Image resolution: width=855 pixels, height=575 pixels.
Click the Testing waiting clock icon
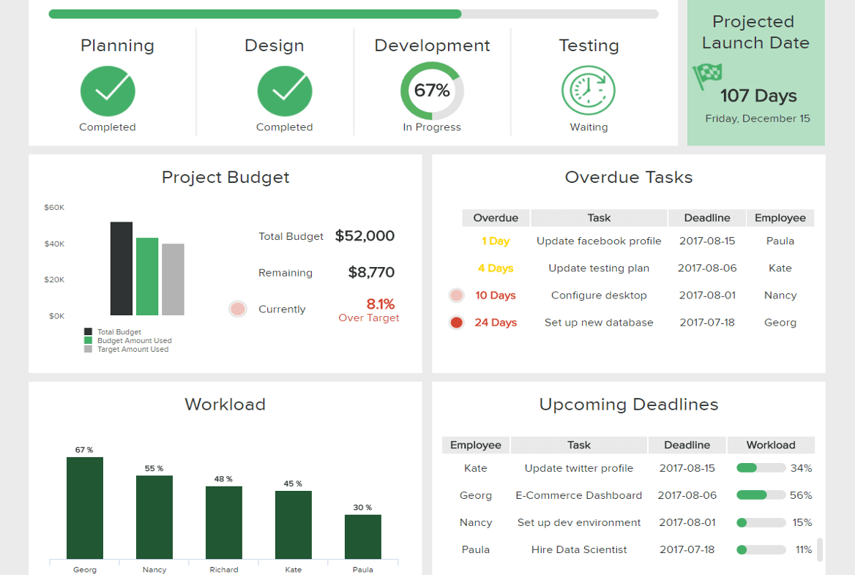(589, 91)
